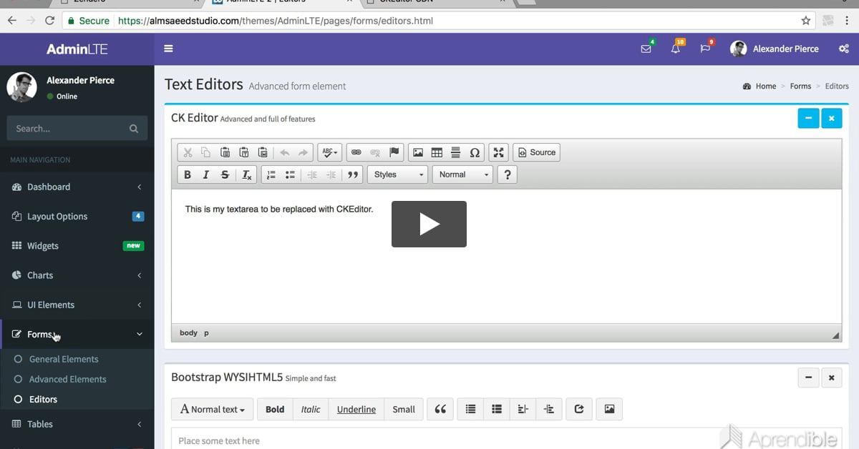Viewport: 859px width, 449px height.
Task: Open Alexander Pierce user menu in header
Action: click(x=775, y=49)
